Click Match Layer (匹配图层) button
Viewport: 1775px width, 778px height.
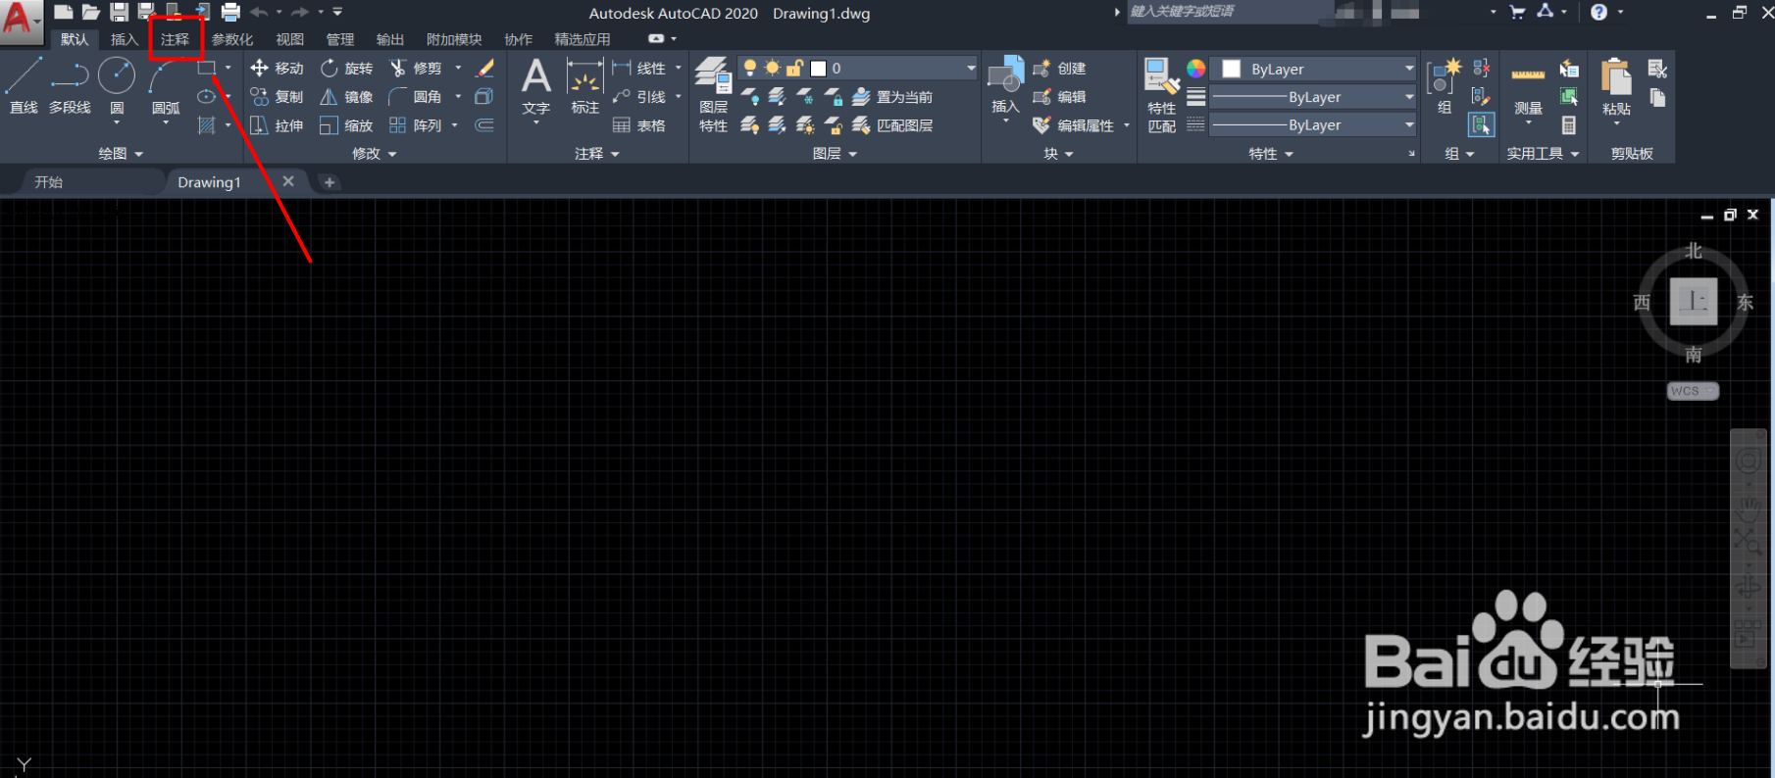pyautogui.click(x=892, y=125)
